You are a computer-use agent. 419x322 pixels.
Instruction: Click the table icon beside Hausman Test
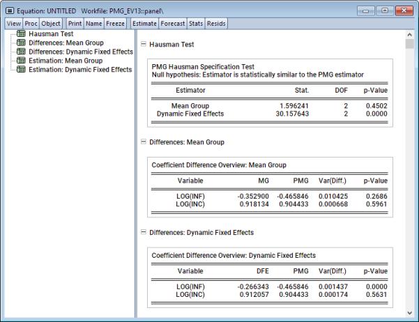coord(22,34)
